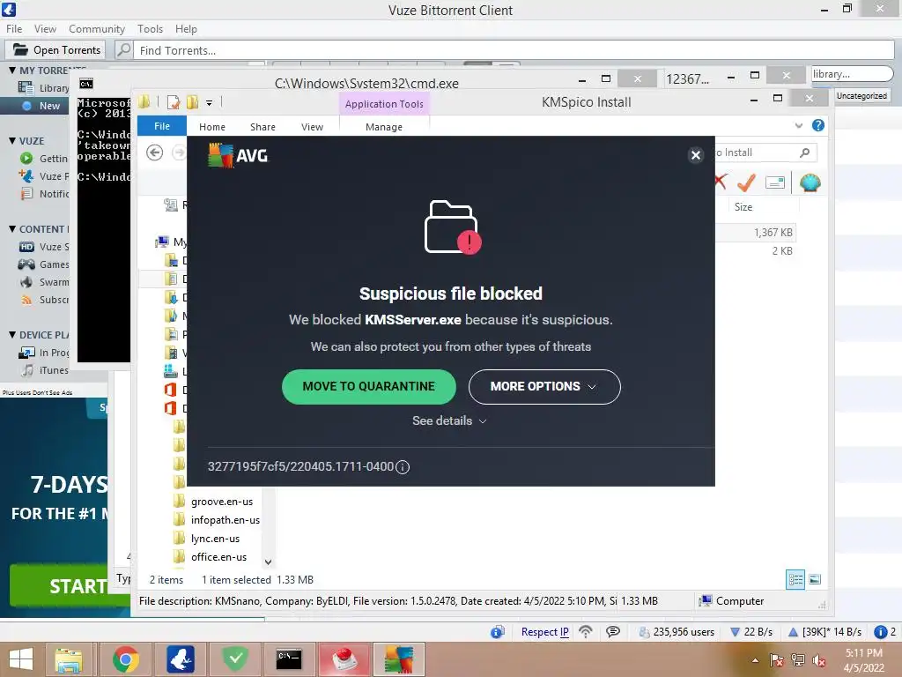The image size is (902, 677).
Task: Click the info icon beside version code
Action: [403, 467]
